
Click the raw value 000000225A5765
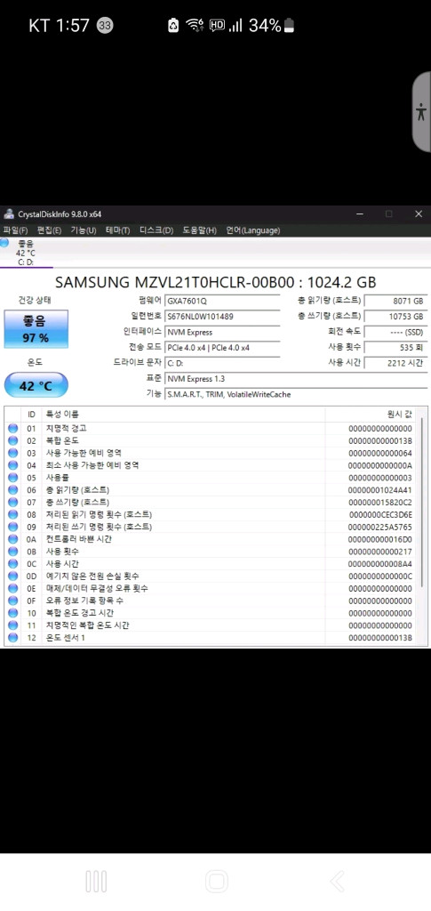[380, 527]
